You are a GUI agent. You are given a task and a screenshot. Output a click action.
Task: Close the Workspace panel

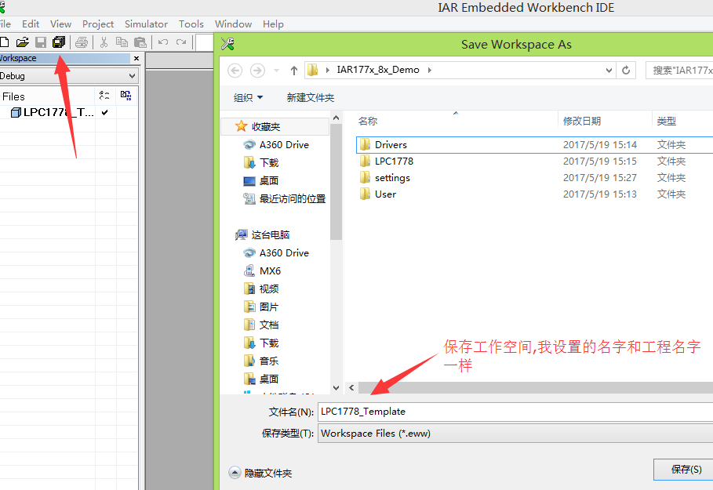(x=136, y=58)
